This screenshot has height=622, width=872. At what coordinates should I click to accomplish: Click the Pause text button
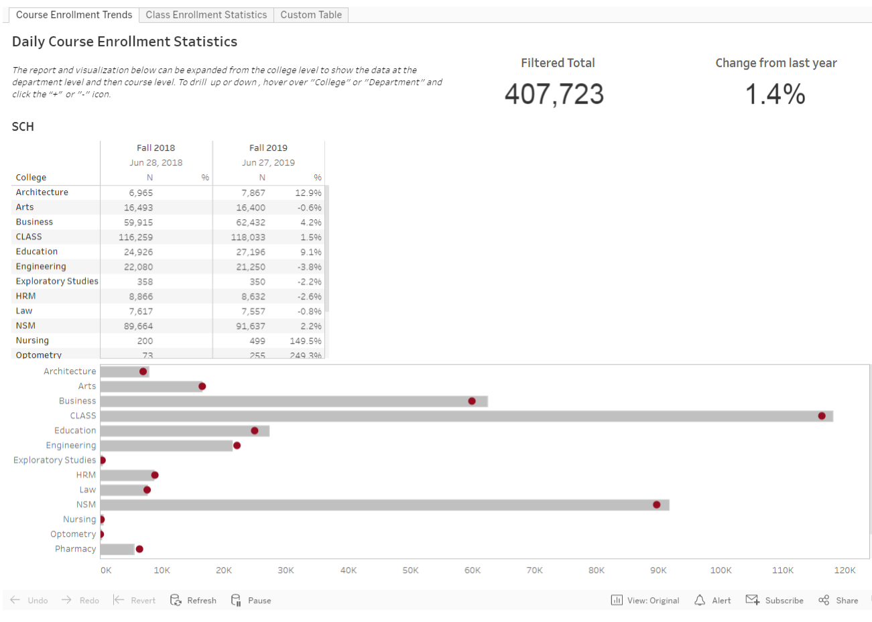(x=259, y=601)
